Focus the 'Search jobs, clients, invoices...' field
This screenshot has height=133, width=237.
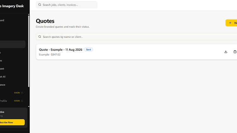tap(67, 5)
